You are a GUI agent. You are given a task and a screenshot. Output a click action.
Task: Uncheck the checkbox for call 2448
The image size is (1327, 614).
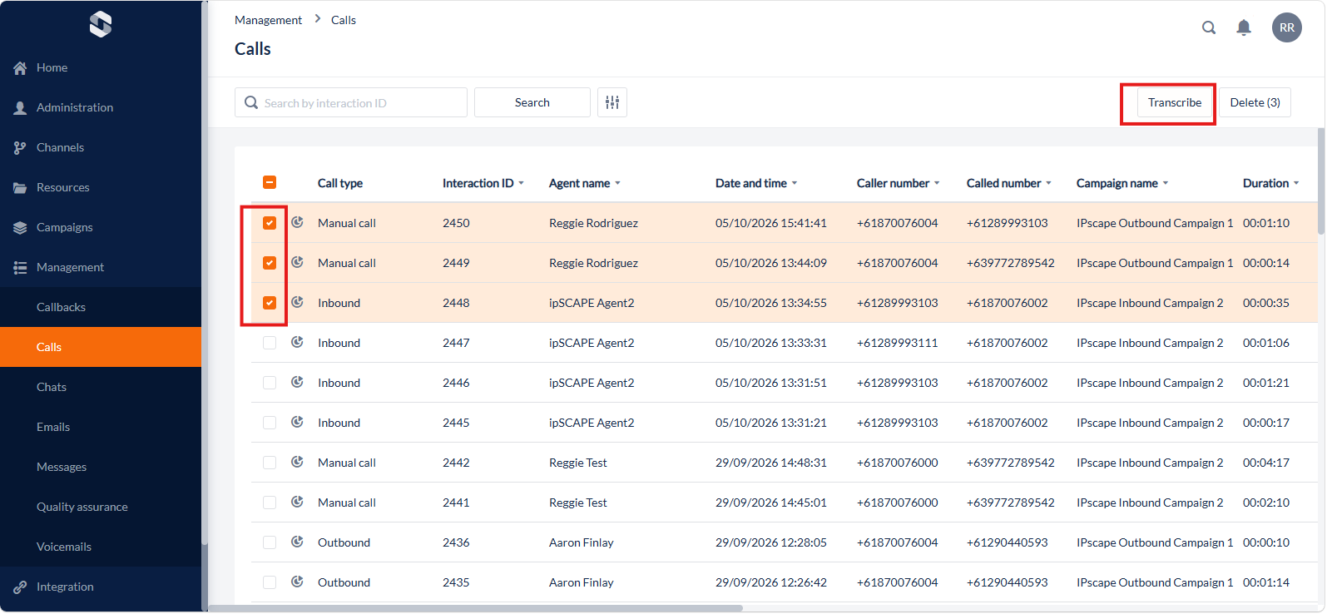click(270, 303)
